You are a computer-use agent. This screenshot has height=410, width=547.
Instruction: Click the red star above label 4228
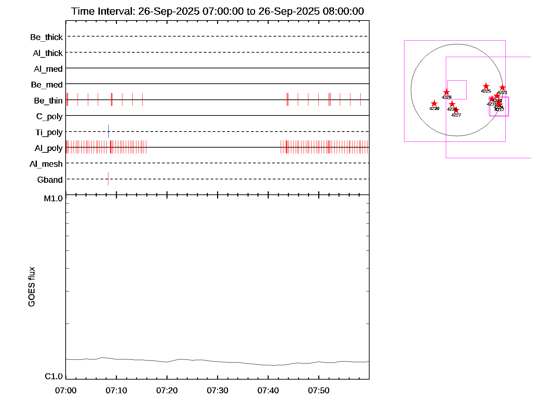pos(446,92)
